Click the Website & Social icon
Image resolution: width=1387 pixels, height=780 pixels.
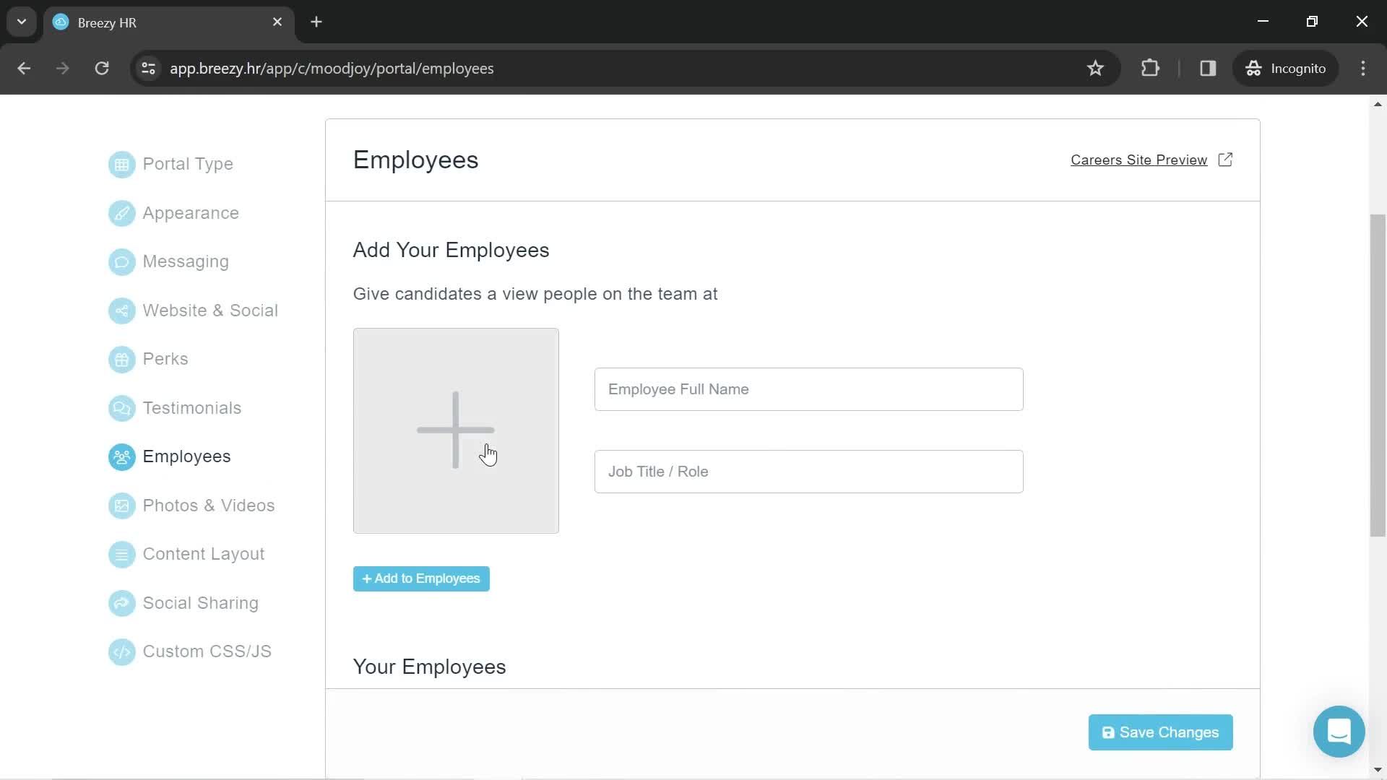[x=121, y=310]
